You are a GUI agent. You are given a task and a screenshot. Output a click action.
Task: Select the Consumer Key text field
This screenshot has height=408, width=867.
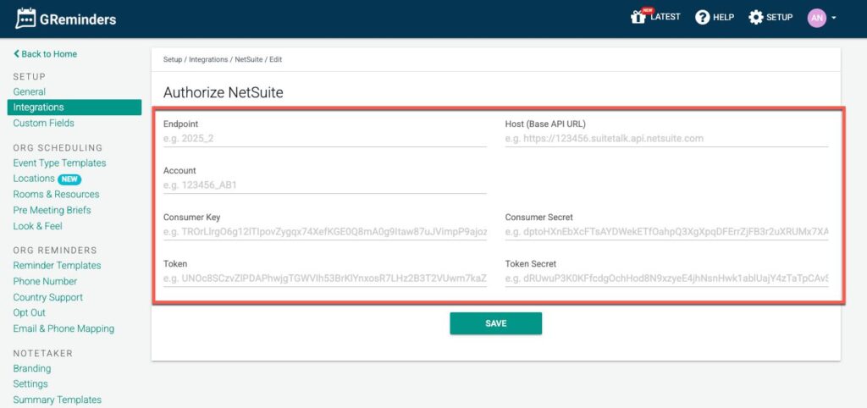pos(324,232)
